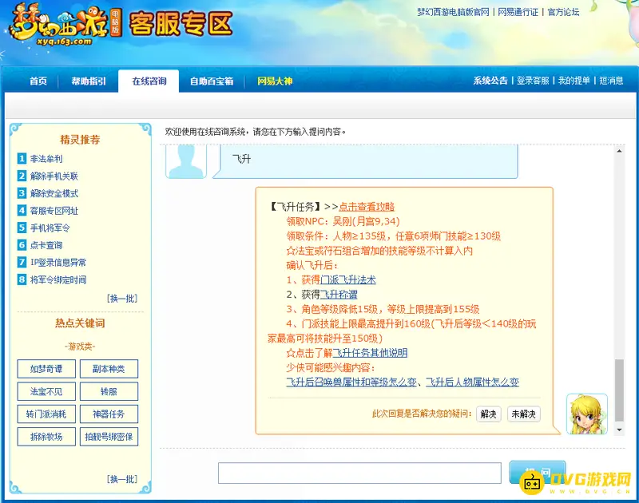Click 换一批 under 热点关键词 buttons
639x503 pixels.
tap(122, 479)
